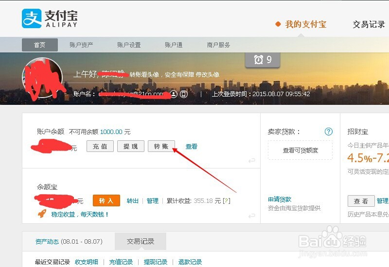Screen dimensions: 389x267
Task: Open the 商户服务 tab
Action: (x=218, y=45)
